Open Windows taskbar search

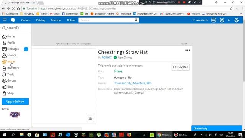coord(13,135)
